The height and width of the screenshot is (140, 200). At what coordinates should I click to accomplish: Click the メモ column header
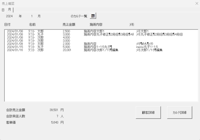click(132, 25)
